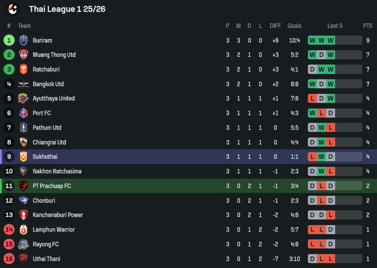Open the Sukhothai team name link
Screen dimensions: 377x268
tap(45, 157)
